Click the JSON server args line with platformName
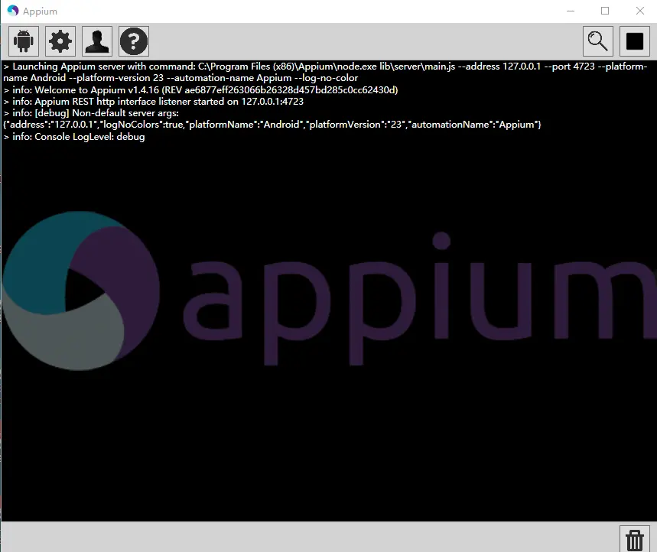 coord(272,125)
